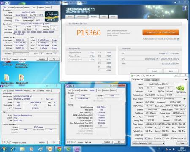
Task: Click the Facebook icon in 3DMark header
Action: pos(185,8)
